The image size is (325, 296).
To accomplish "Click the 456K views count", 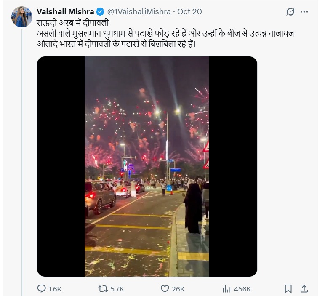I will click(242, 289).
